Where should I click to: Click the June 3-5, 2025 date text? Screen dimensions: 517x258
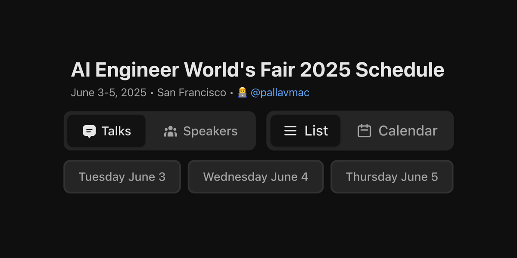click(108, 92)
